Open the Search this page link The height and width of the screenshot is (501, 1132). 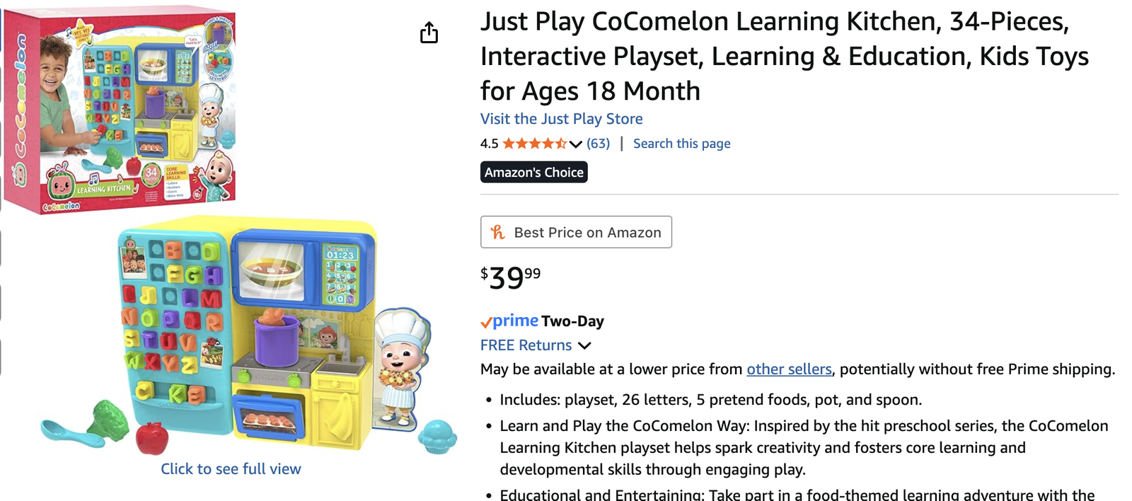click(x=681, y=144)
